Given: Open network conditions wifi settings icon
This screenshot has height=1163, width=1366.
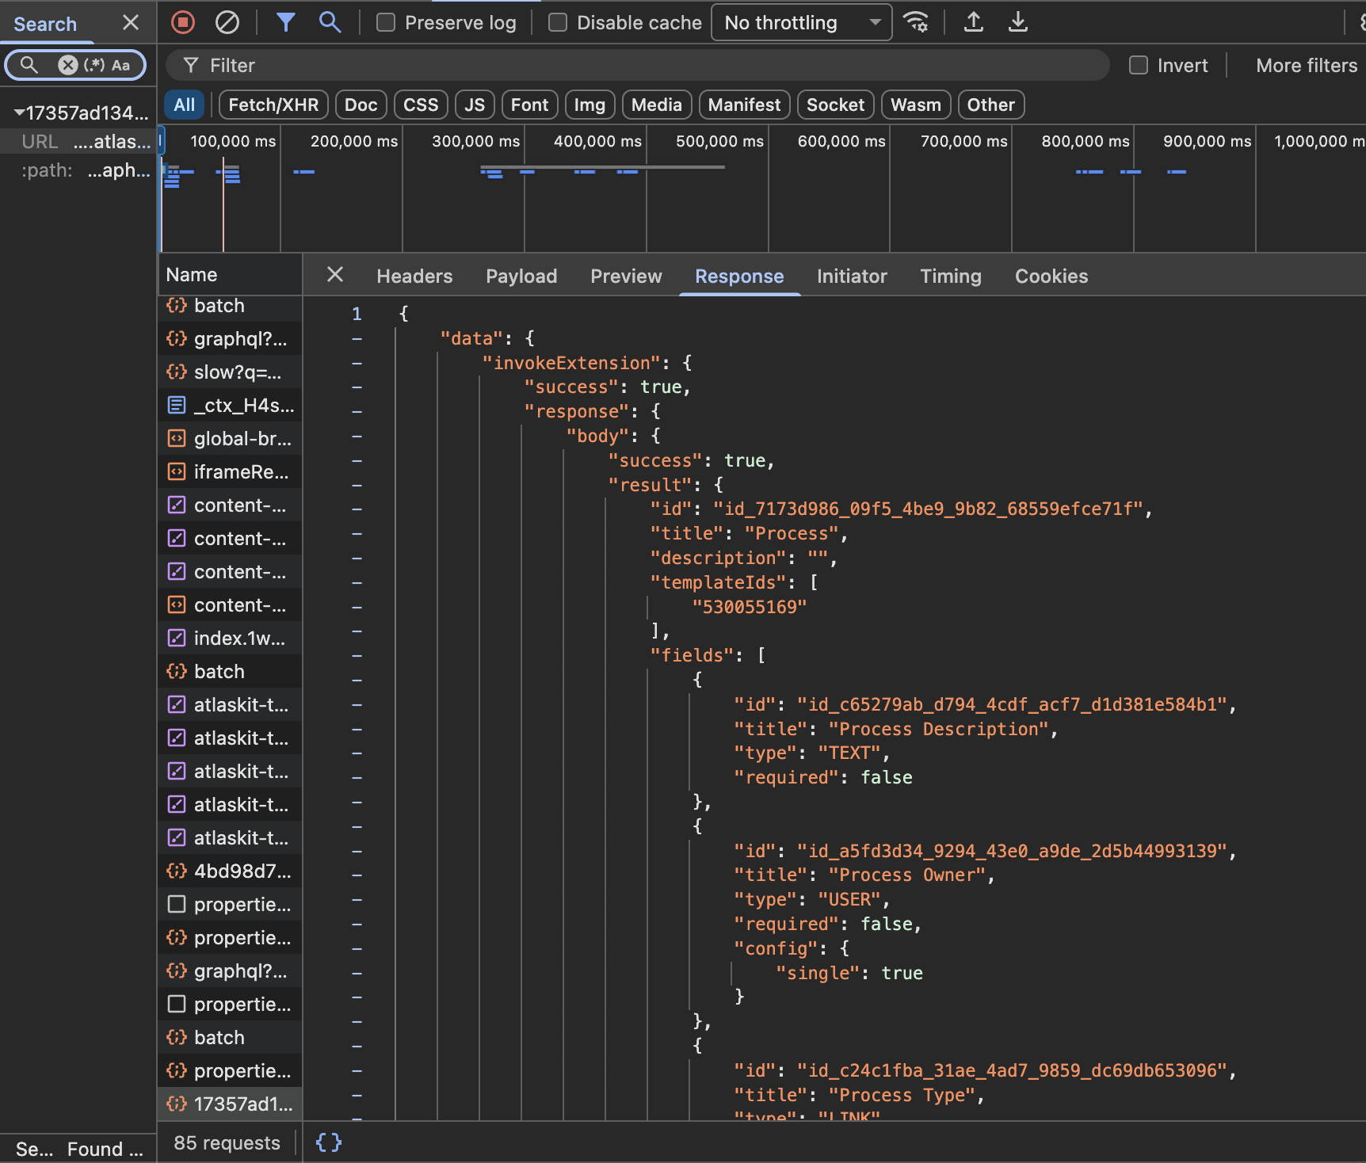Looking at the screenshot, I should click(x=916, y=22).
